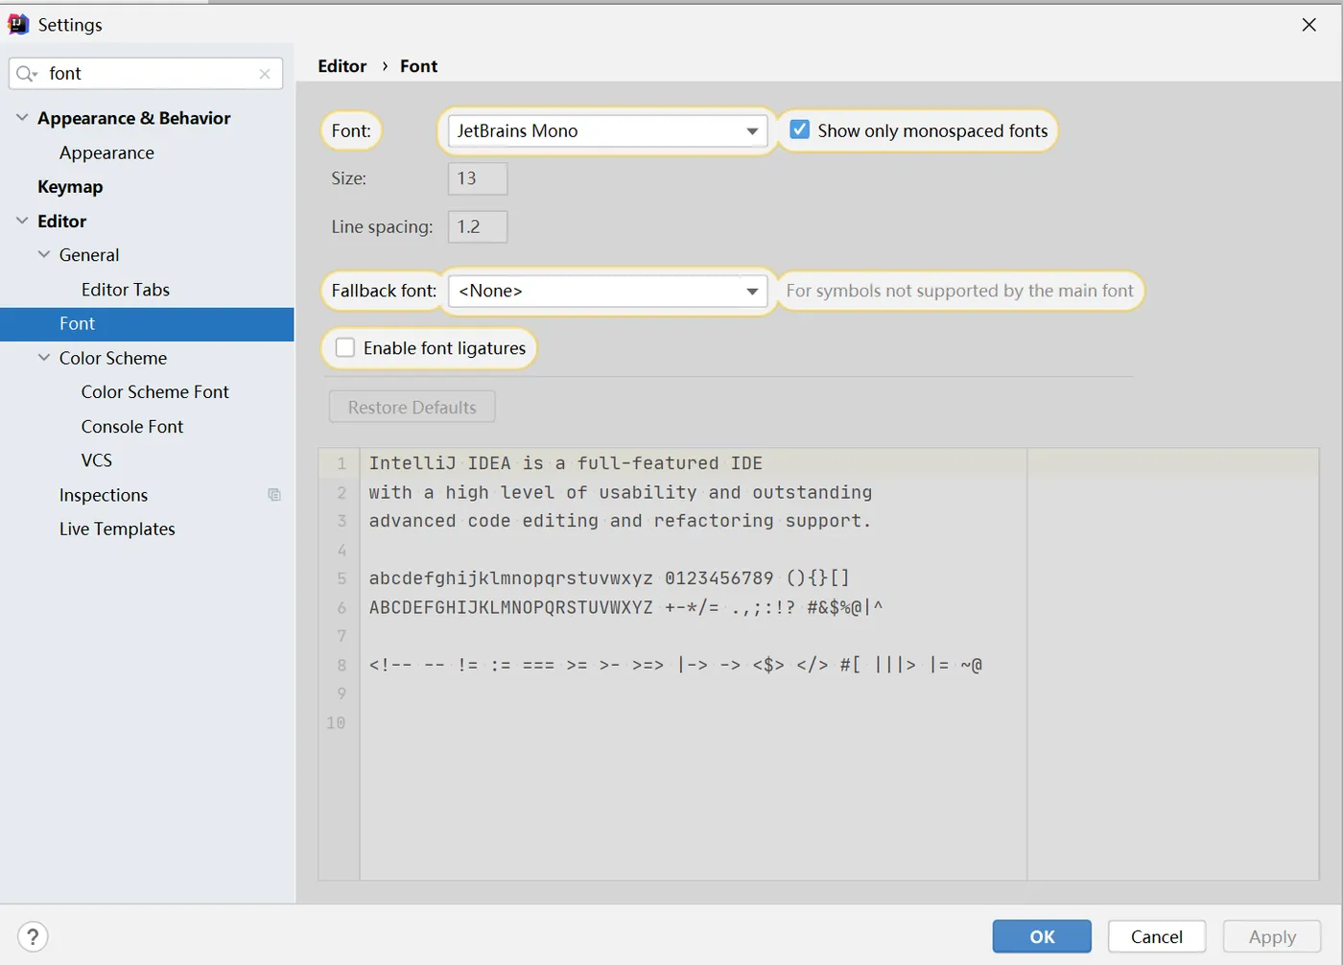Click the OK button

click(1042, 937)
